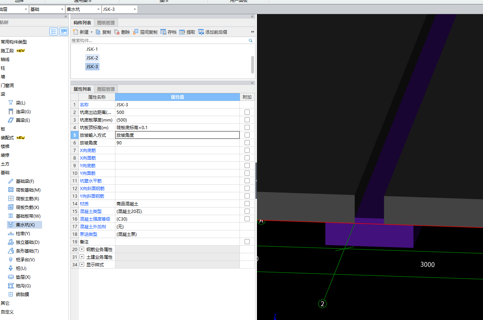Click the 复制 copy component icon
Viewport: 483px width, 320px height.
(98, 32)
